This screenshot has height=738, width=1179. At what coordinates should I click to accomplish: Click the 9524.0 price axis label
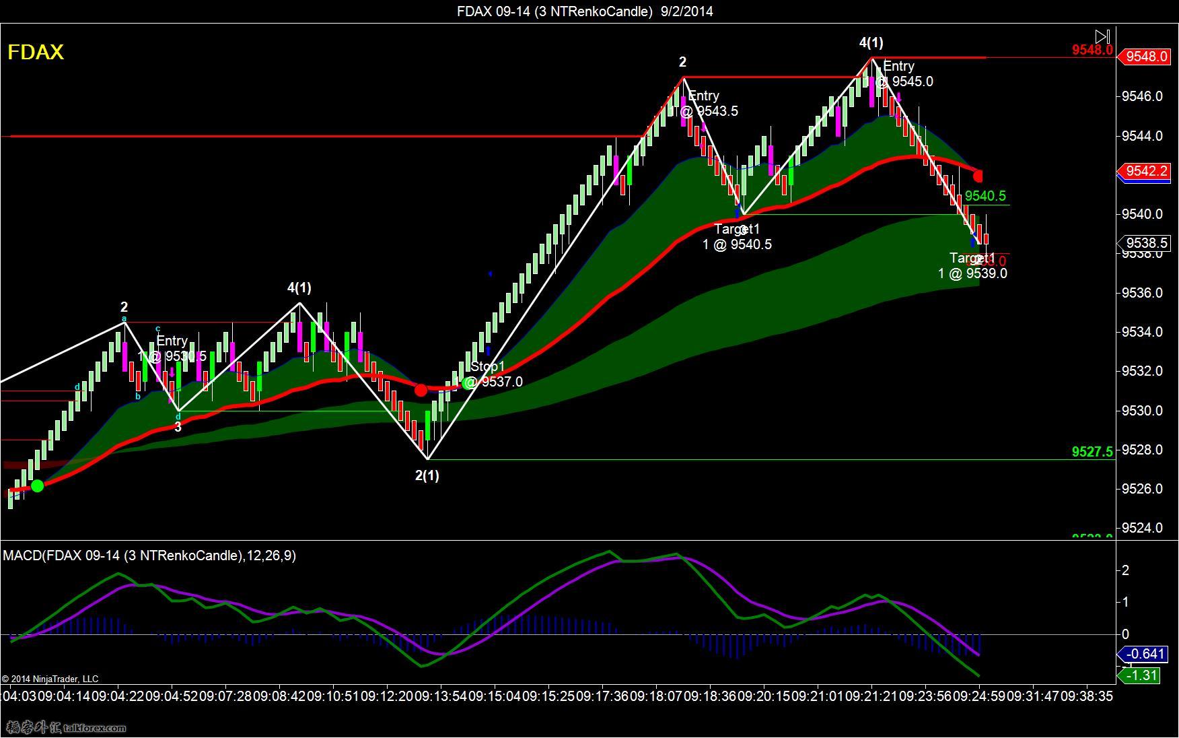pos(1142,528)
